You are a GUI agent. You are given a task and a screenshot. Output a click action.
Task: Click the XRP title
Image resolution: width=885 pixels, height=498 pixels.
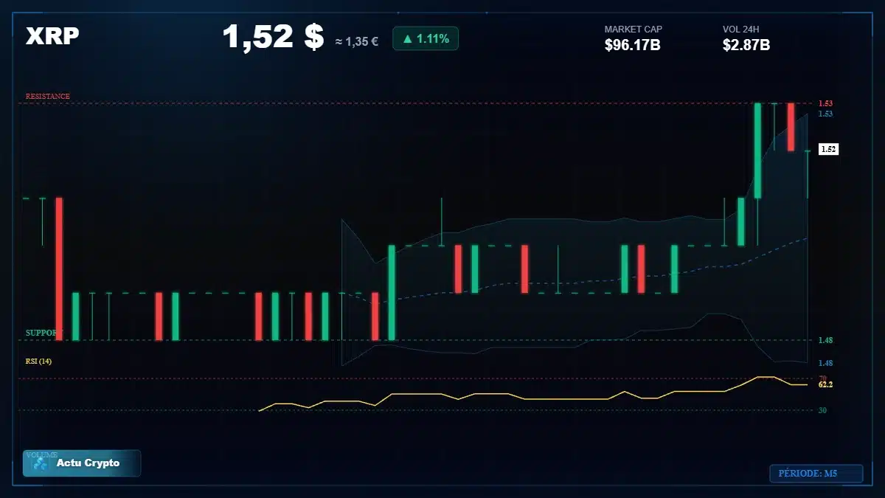(52, 36)
